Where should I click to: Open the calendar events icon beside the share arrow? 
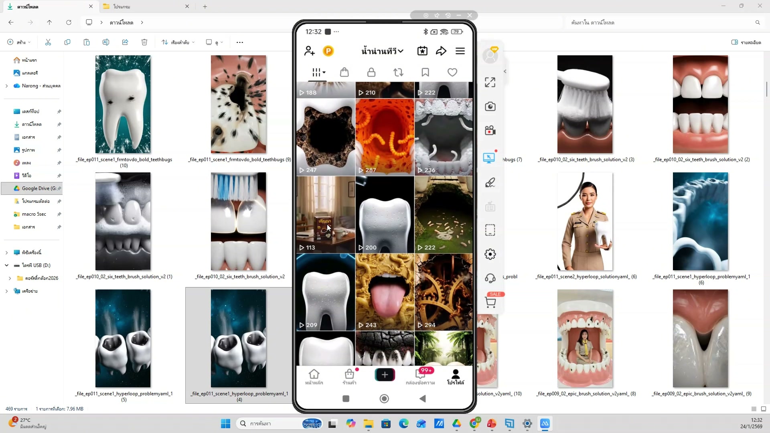(x=422, y=51)
